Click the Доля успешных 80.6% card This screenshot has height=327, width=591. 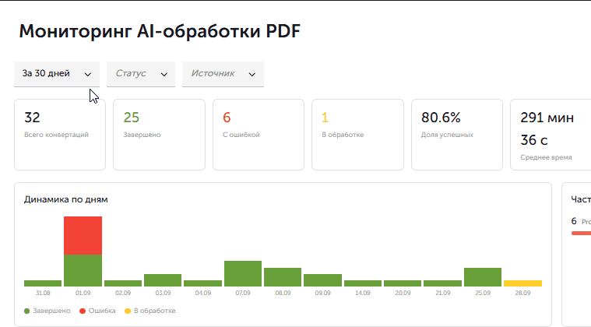(x=457, y=135)
